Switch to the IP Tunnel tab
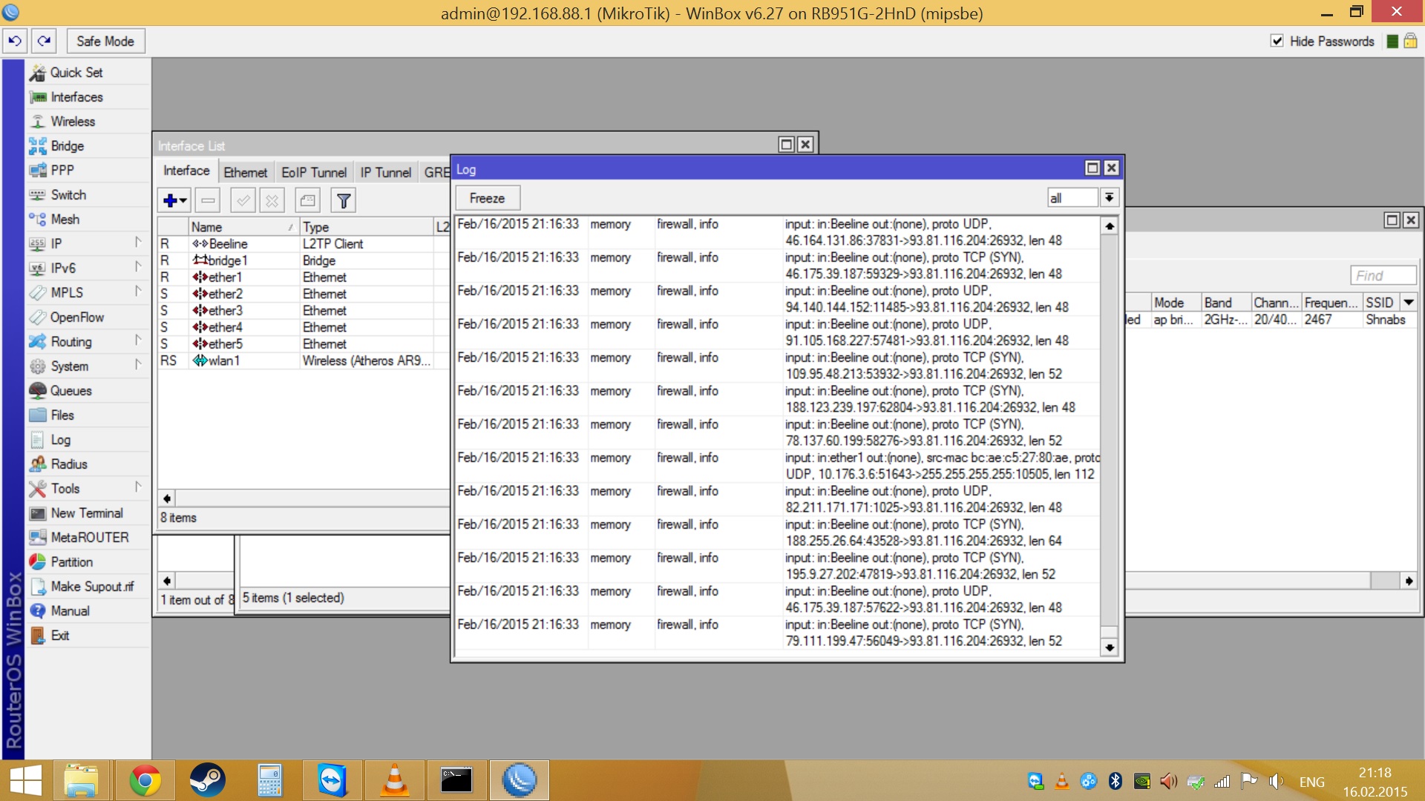1425x801 pixels. coord(385,172)
